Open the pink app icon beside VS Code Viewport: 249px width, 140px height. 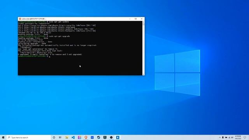point(79,137)
